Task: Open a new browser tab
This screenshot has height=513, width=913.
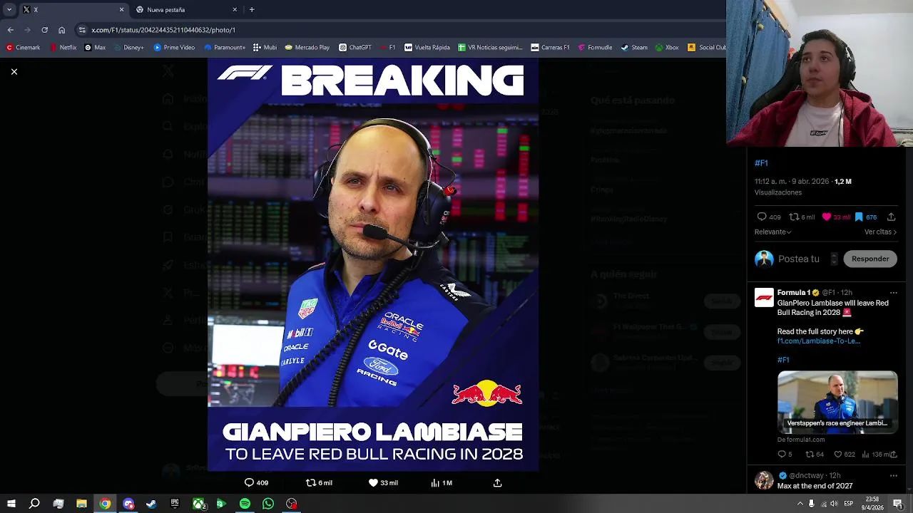Action: click(252, 10)
